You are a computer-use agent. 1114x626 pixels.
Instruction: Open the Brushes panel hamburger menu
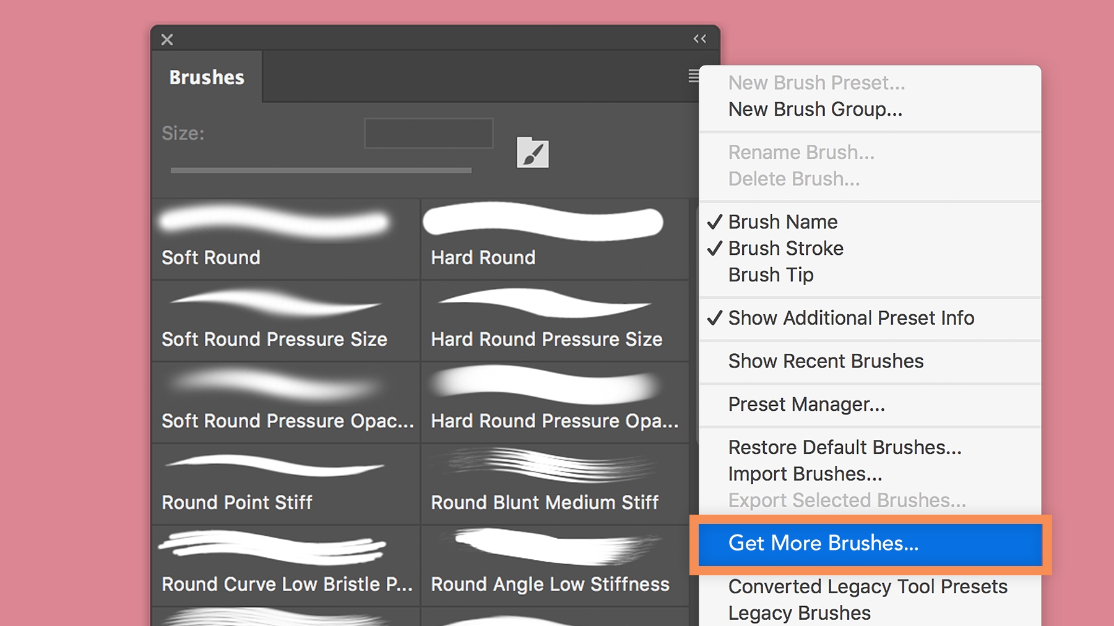point(694,76)
